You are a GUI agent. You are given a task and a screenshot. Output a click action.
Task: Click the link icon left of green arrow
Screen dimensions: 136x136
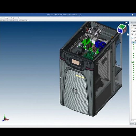pyautogui.click(x=132, y=62)
